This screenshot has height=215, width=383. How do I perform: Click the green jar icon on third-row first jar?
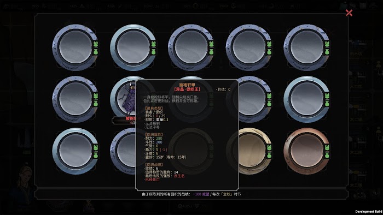[96, 155]
